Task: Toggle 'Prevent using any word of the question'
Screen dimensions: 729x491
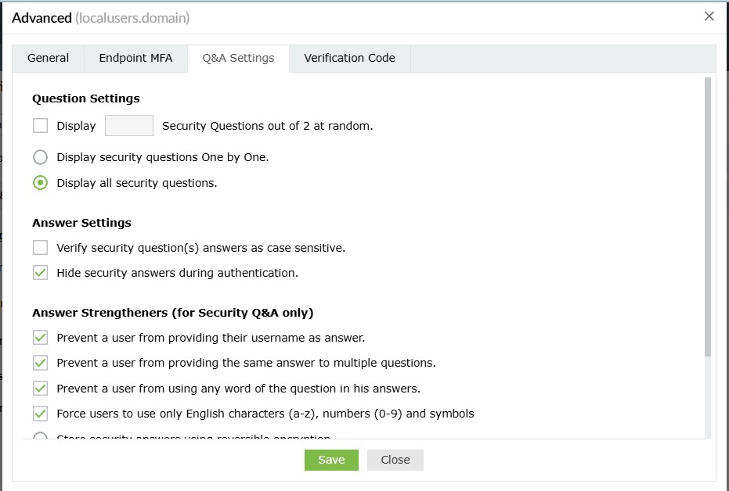Action: click(x=40, y=389)
